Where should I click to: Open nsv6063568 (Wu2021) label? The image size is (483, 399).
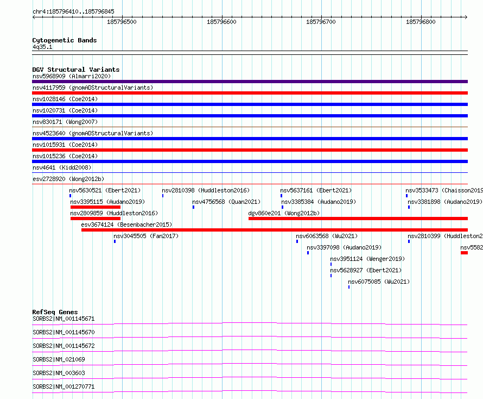click(x=327, y=236)
